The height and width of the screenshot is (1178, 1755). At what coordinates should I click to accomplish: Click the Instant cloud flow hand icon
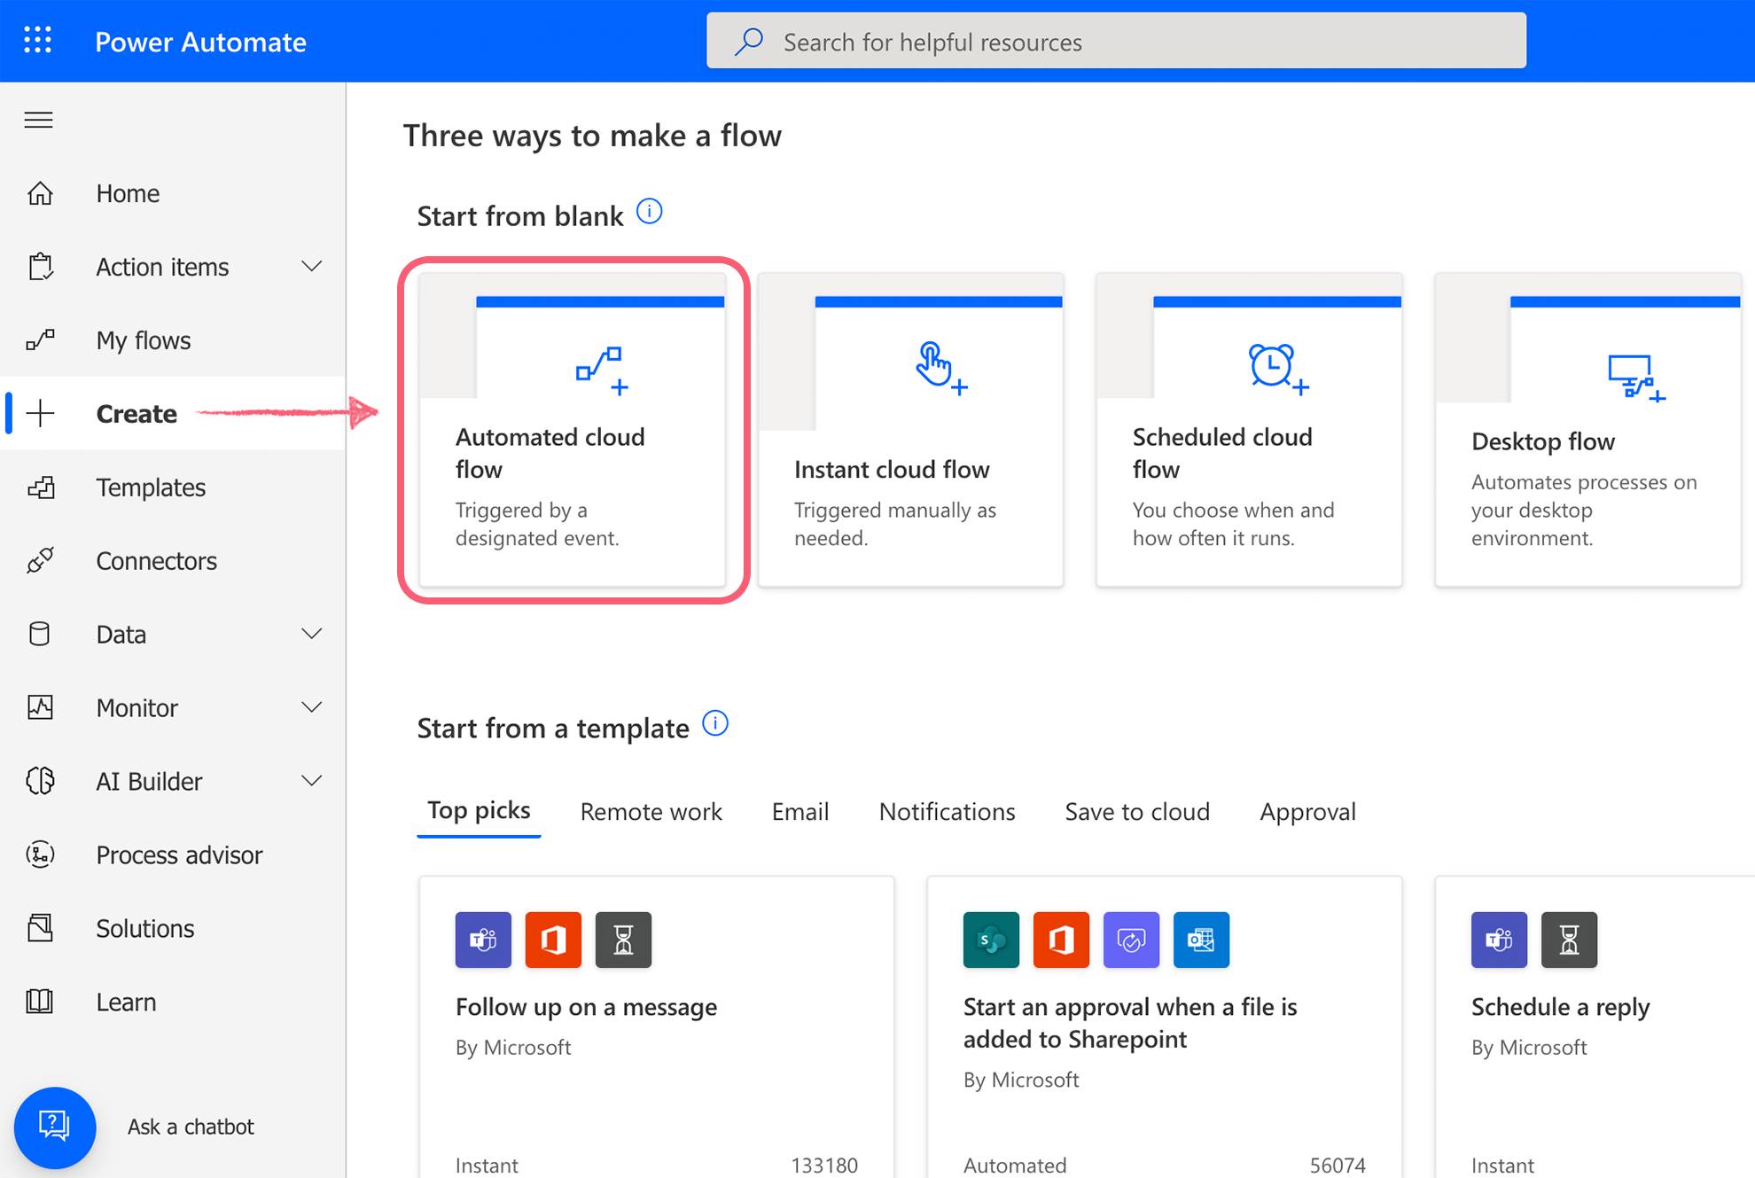click(941, 368)
